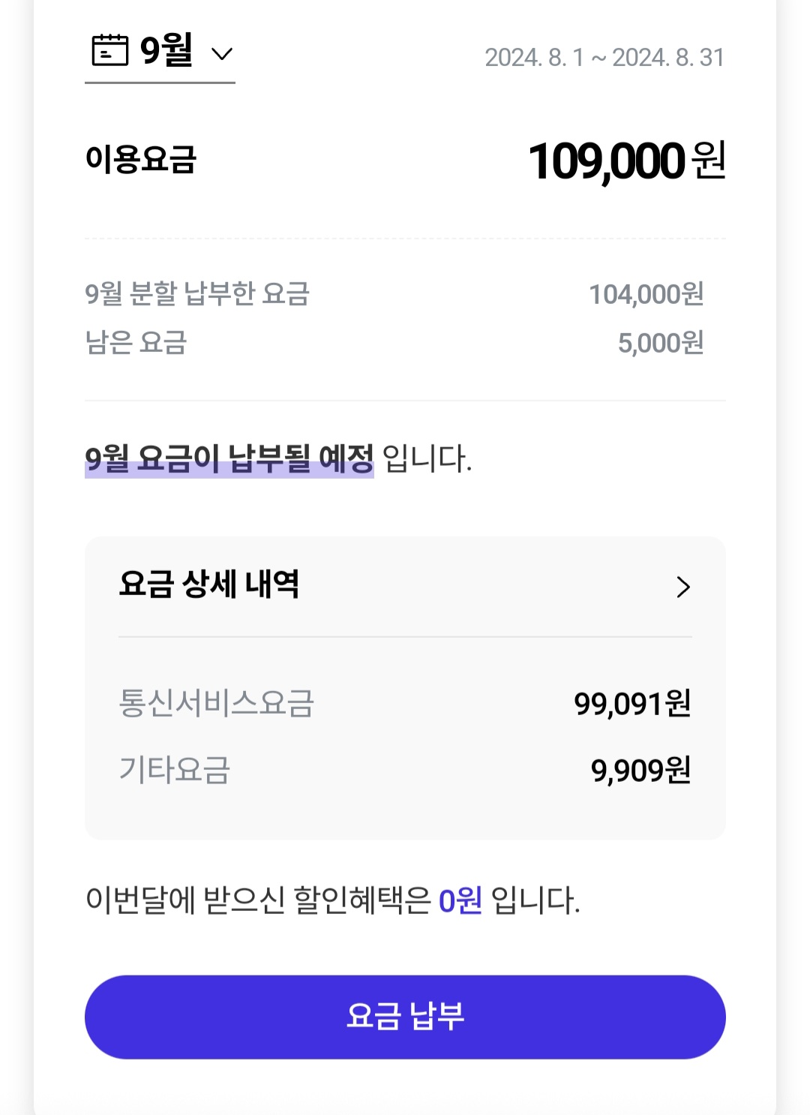Click the 남은 요금 label
This screenshot has height=1115, width=810.
(136, 343)
